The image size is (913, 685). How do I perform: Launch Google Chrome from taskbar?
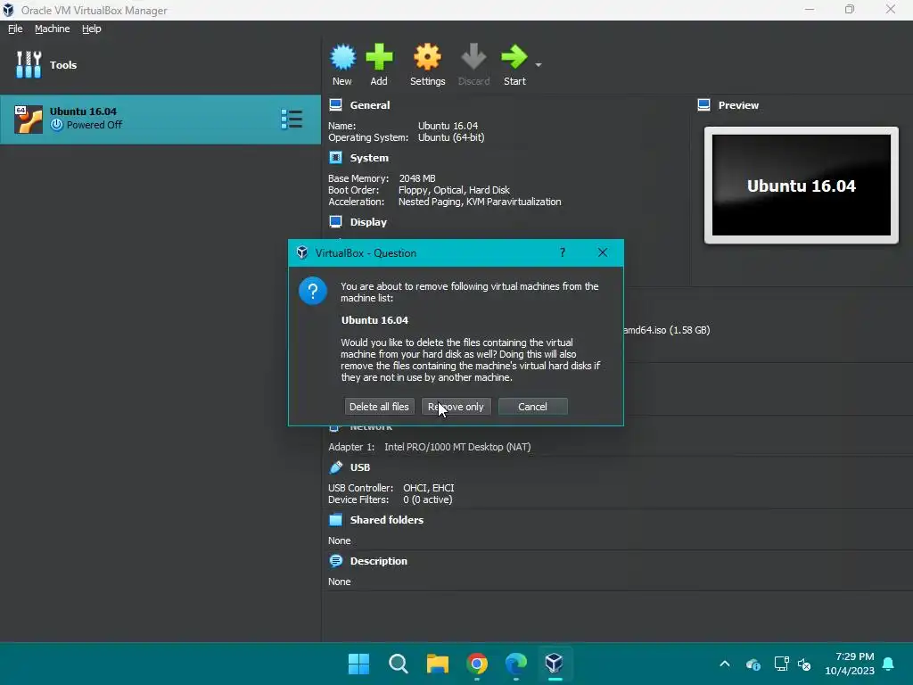pos(477,664)
